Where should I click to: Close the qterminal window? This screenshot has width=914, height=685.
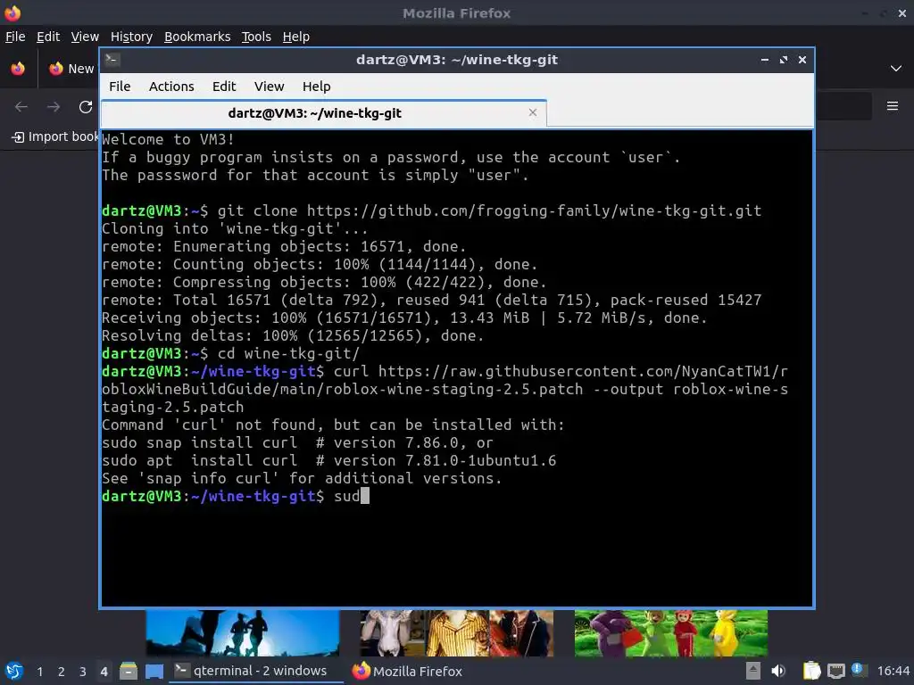click(802, 60)
